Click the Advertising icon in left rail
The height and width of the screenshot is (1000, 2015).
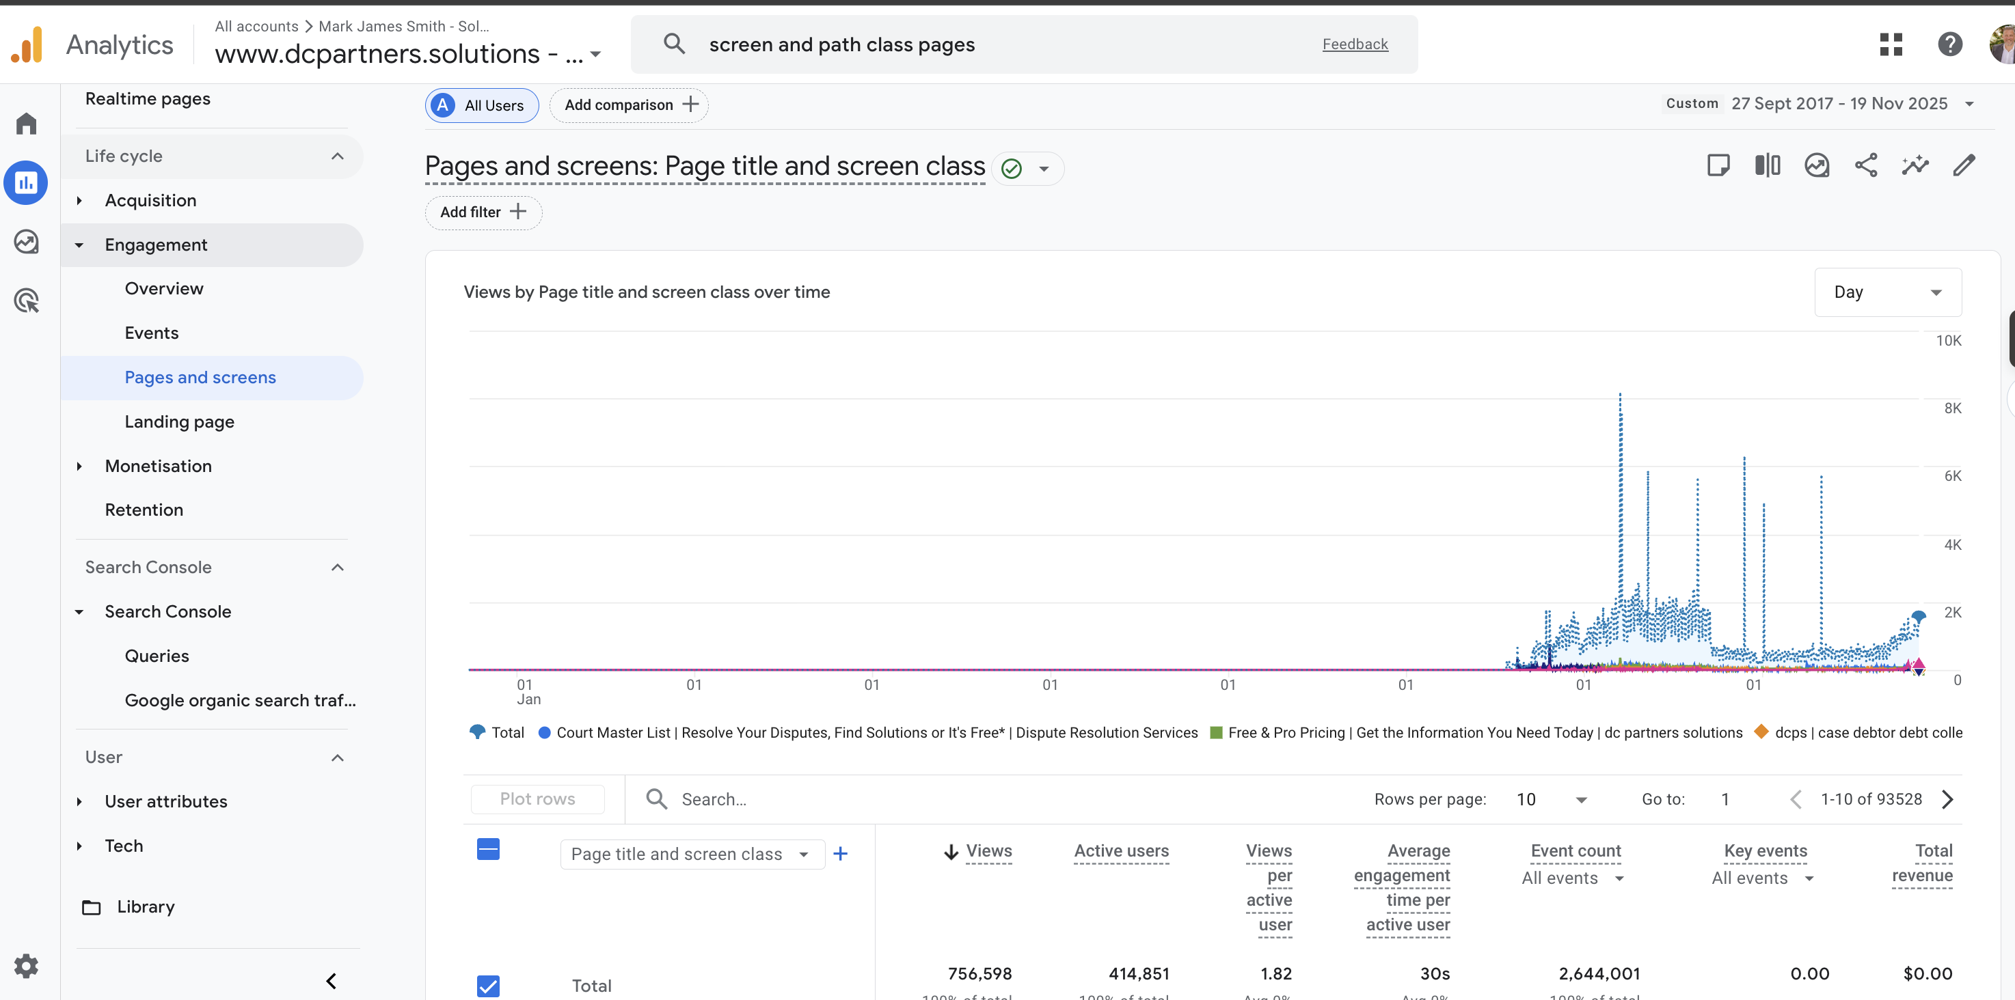[x=27, y=301]
